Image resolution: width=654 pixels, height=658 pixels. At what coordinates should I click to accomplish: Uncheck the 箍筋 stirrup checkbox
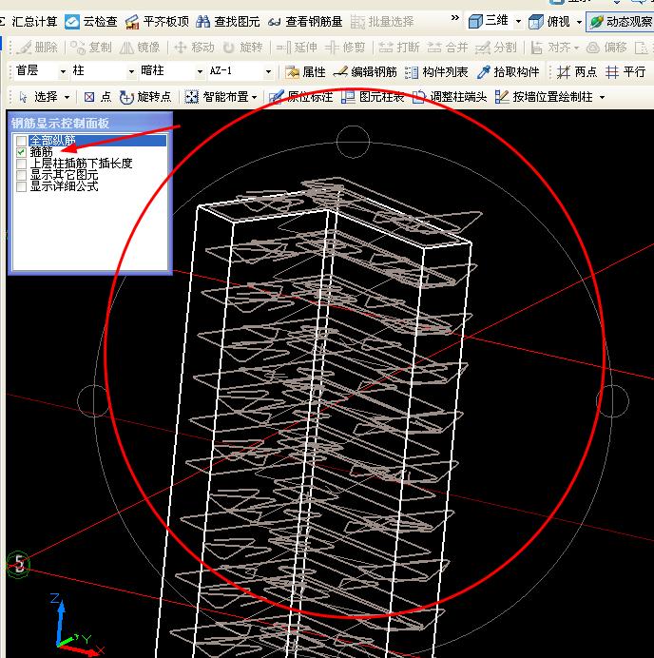coord(21,152)
